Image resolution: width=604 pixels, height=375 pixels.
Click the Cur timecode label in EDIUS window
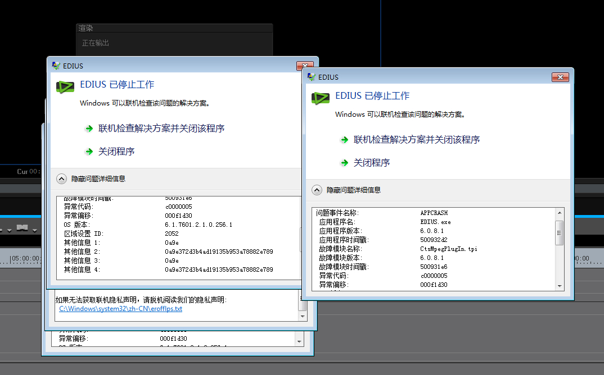pyautogui.click(x=22, y=172)
